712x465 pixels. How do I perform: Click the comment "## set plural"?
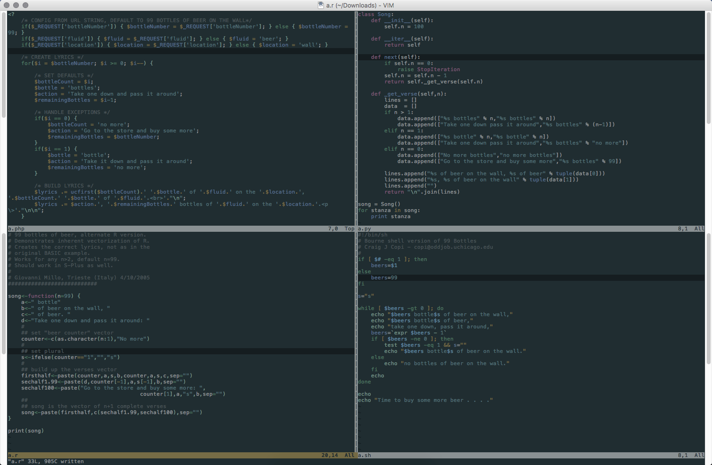[x=42, y=351]
